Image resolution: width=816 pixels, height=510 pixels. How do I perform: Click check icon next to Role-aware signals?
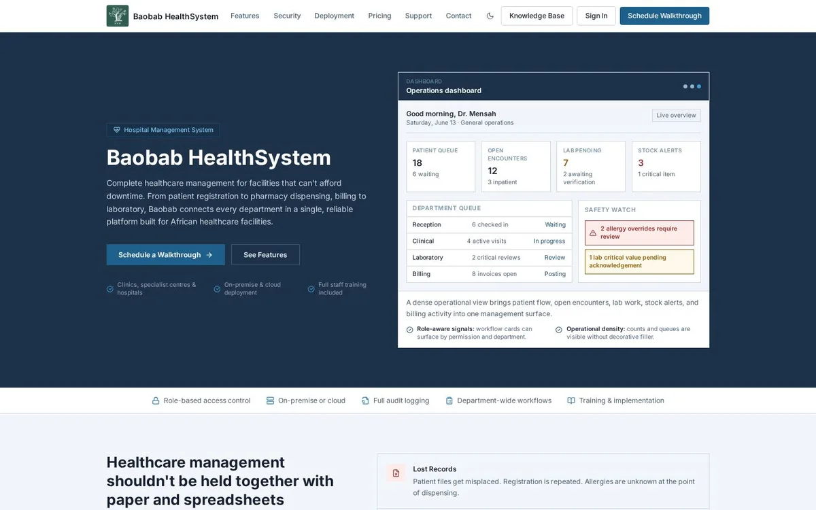410,330
